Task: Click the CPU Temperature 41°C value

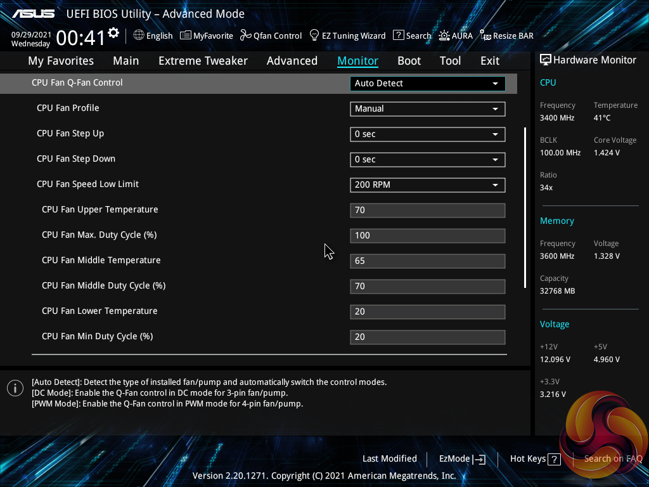Action: 602,118
